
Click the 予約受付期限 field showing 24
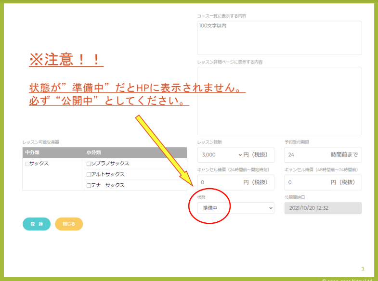(306, 155)
